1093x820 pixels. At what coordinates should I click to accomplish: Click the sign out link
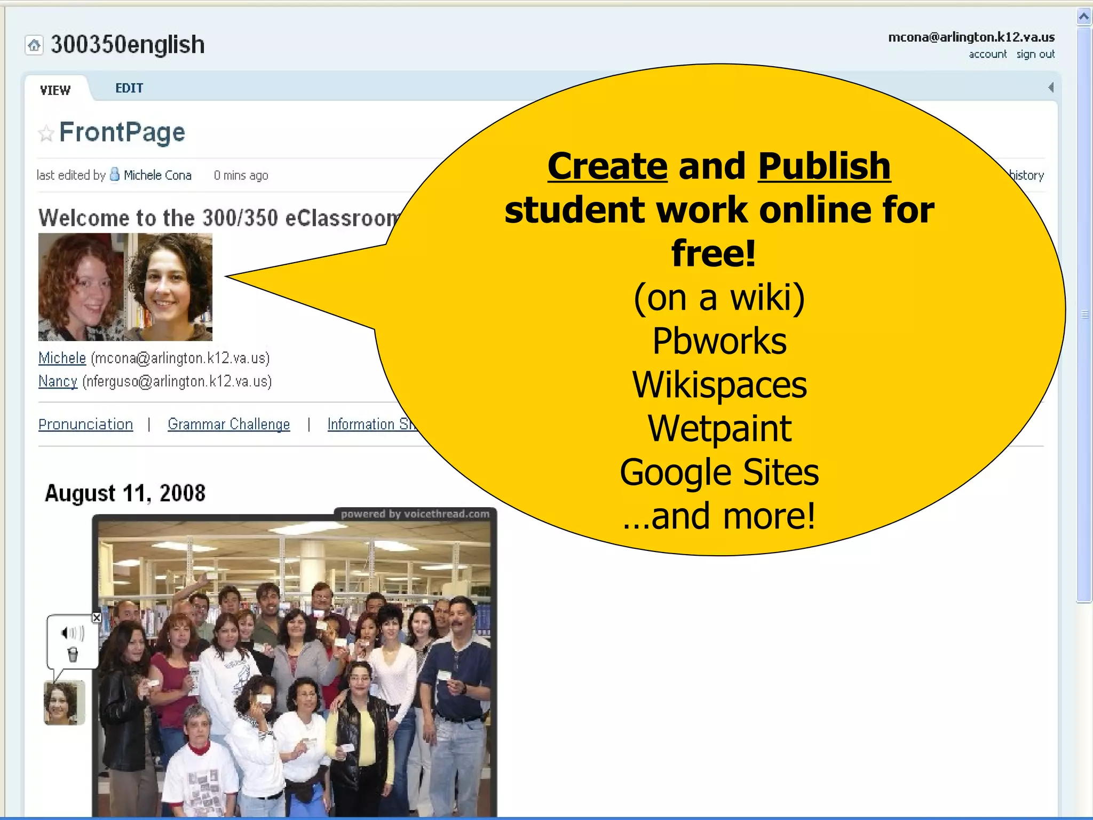pyautogui.click(x=1035, y=54)
